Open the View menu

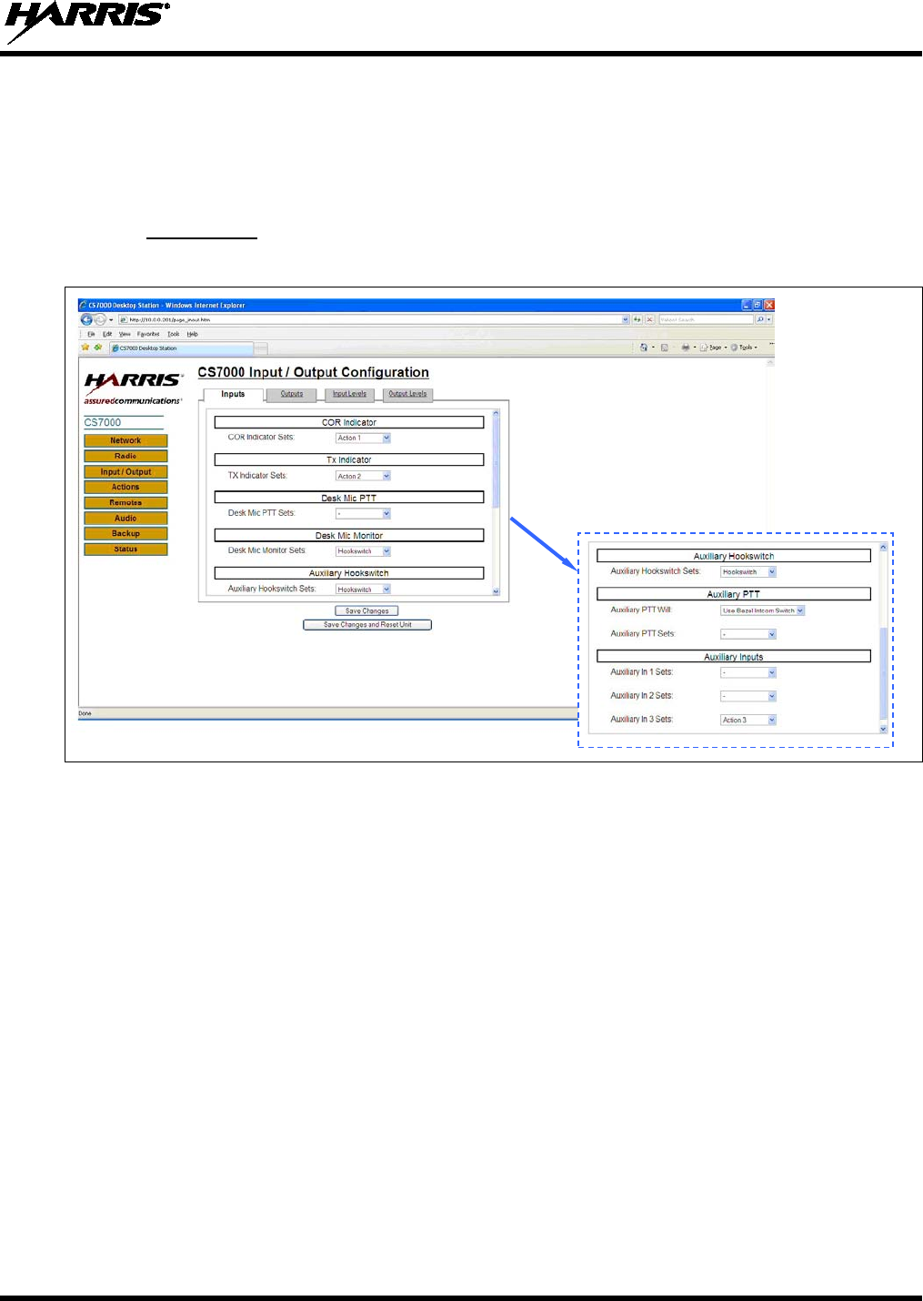point(125,334)
